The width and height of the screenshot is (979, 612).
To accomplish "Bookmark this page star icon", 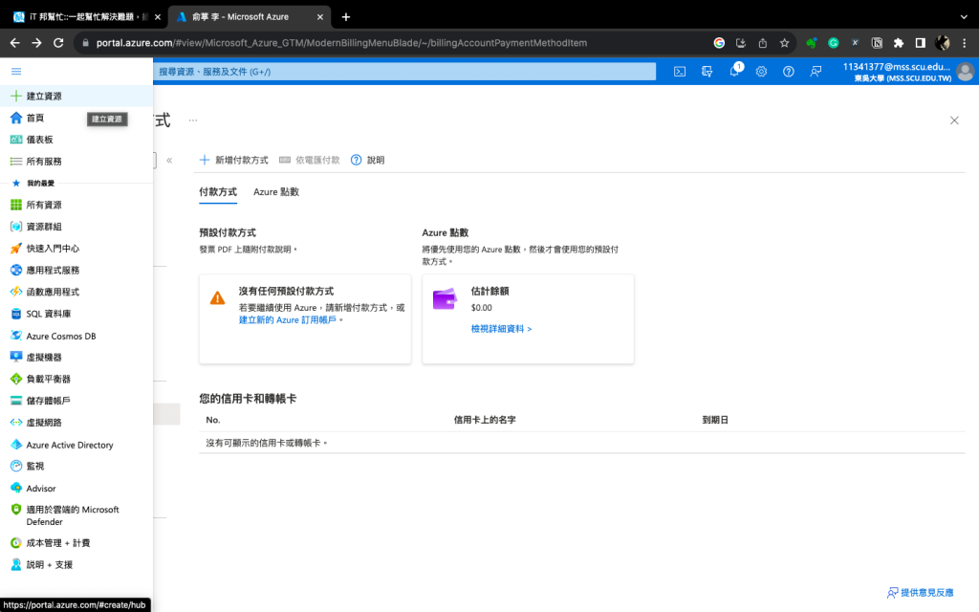I will coord(784,43).
